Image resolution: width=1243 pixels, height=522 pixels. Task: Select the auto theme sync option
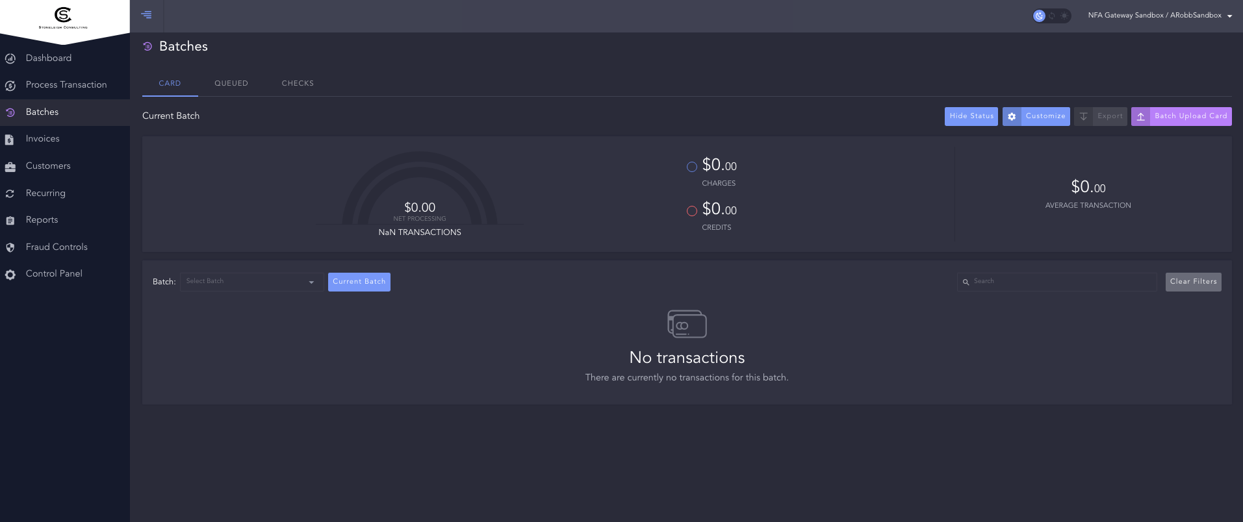[1052, 16]
